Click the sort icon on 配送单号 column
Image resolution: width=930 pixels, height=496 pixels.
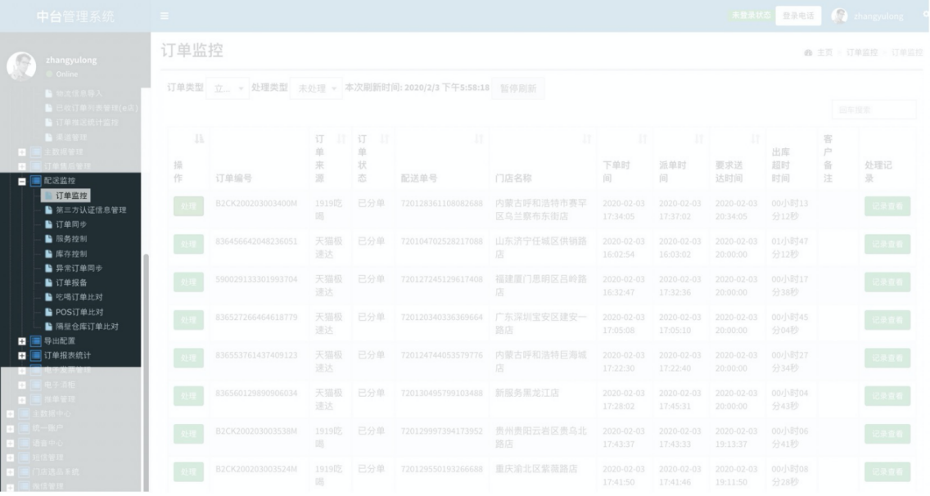pyautogui.click(x=479, y=139)
